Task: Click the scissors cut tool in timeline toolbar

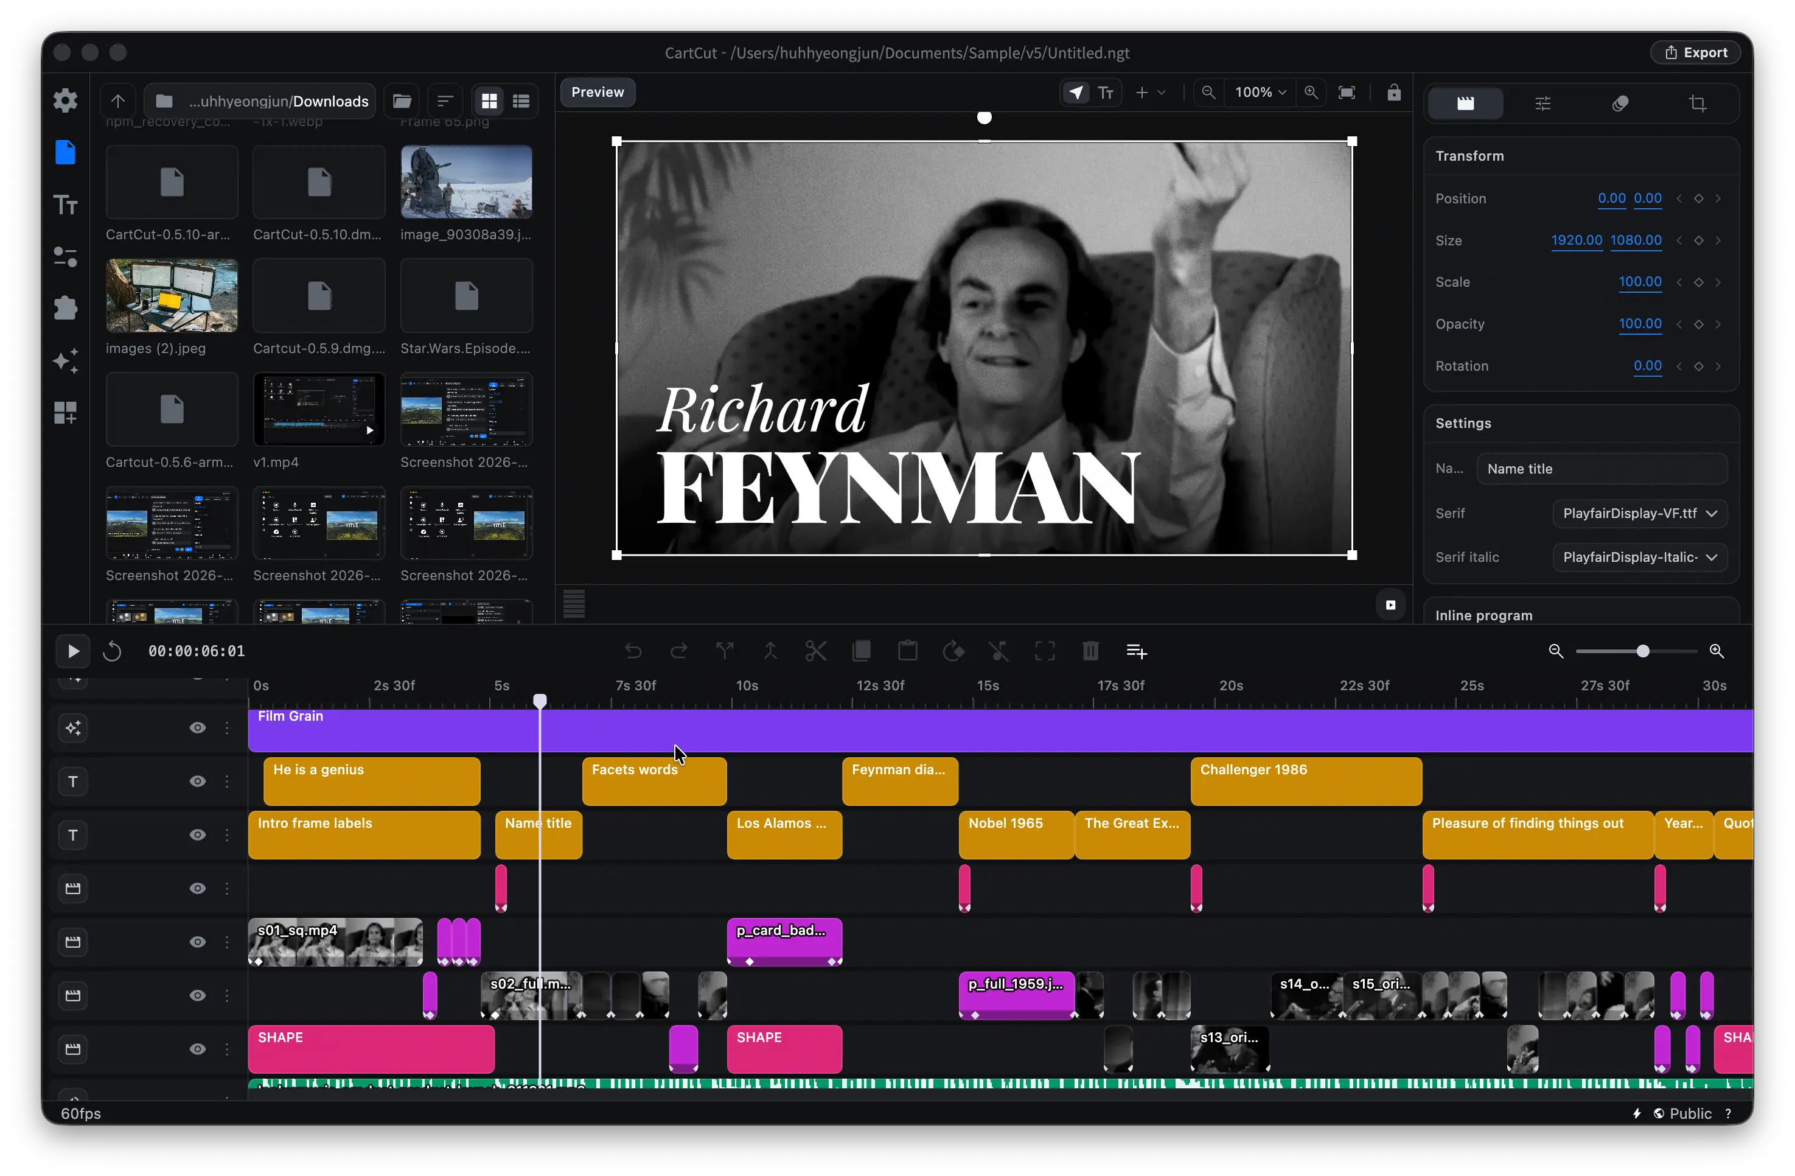Action: point(816,651)
